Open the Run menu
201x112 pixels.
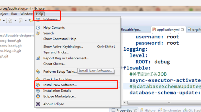pos(14,14)
